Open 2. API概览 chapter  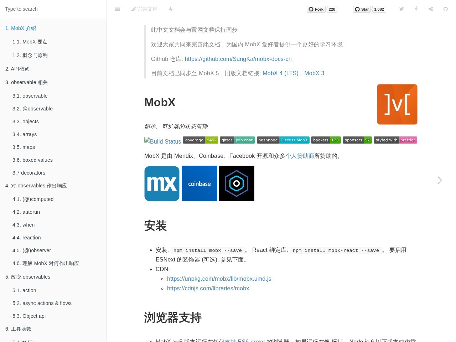53,69
